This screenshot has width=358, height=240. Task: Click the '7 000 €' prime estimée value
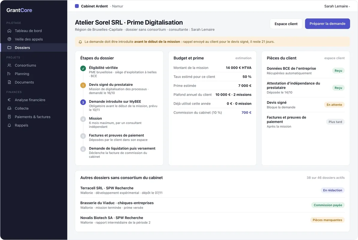[245, 86]
